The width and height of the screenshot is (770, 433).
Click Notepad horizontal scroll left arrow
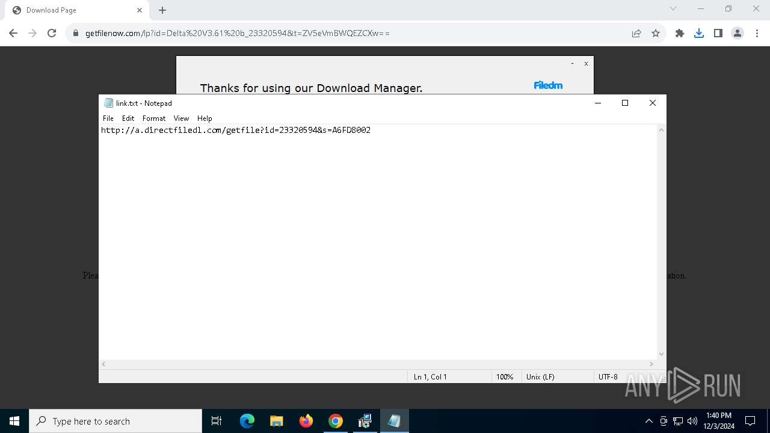(x=103, y=364)
